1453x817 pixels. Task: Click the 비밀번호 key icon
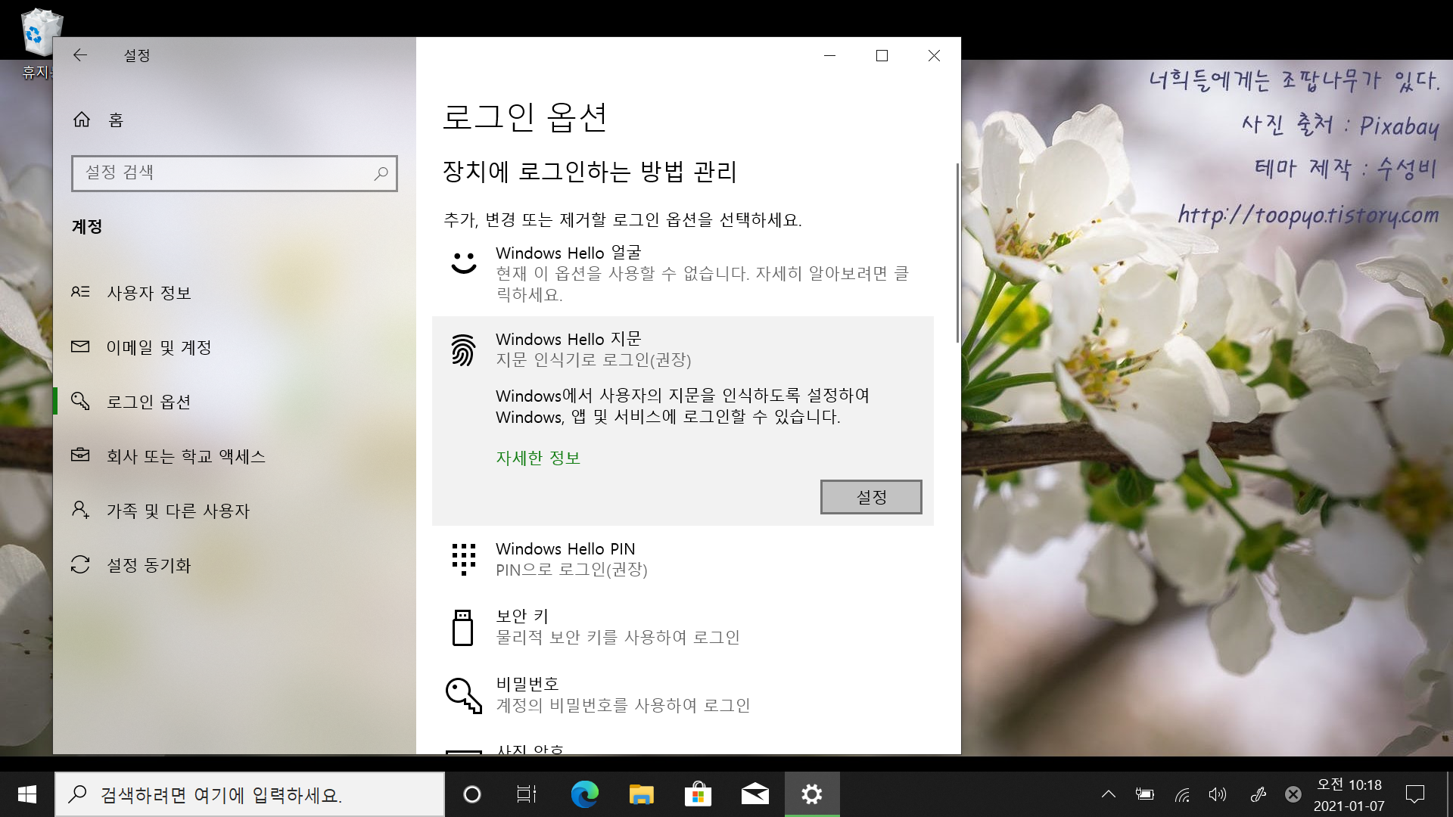(463, 694)
